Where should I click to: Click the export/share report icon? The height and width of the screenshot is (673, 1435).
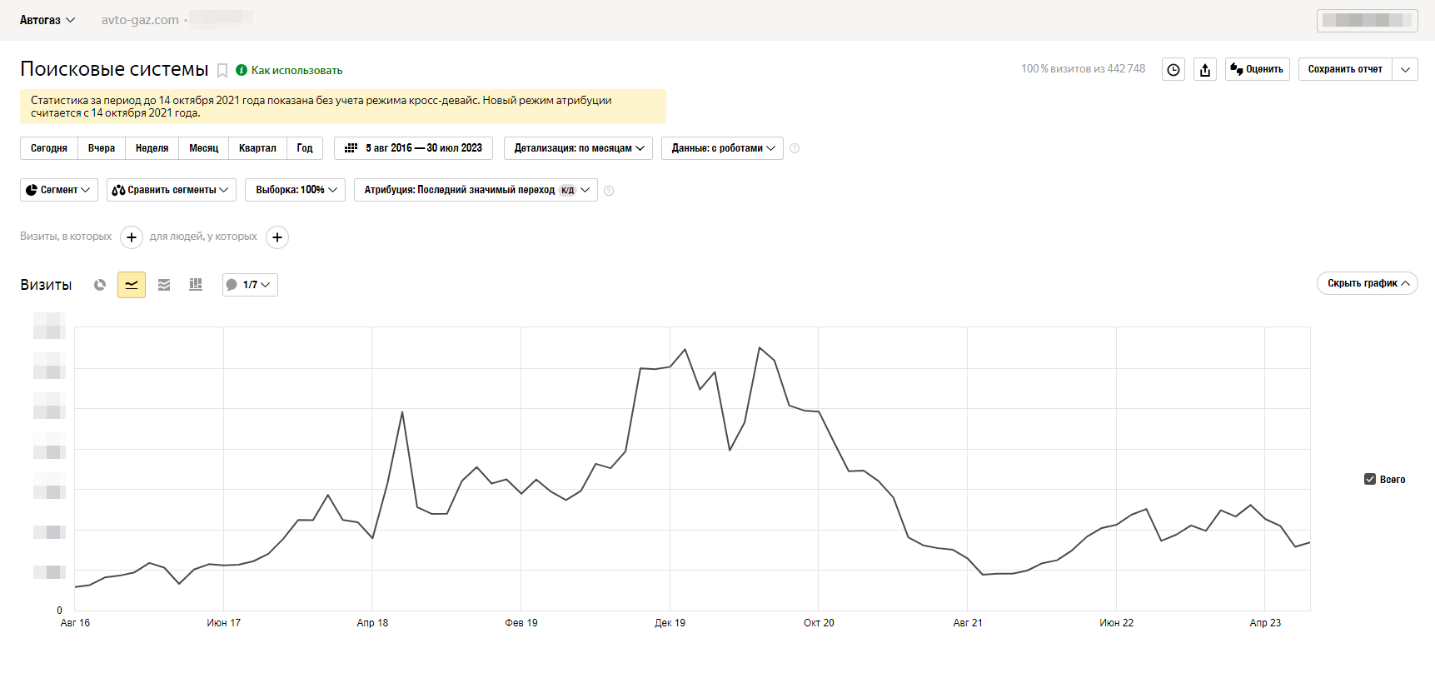point(1205,70)
